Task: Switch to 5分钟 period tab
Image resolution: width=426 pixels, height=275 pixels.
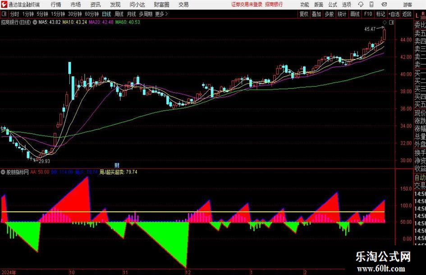Action: click(x=42, y=14)
